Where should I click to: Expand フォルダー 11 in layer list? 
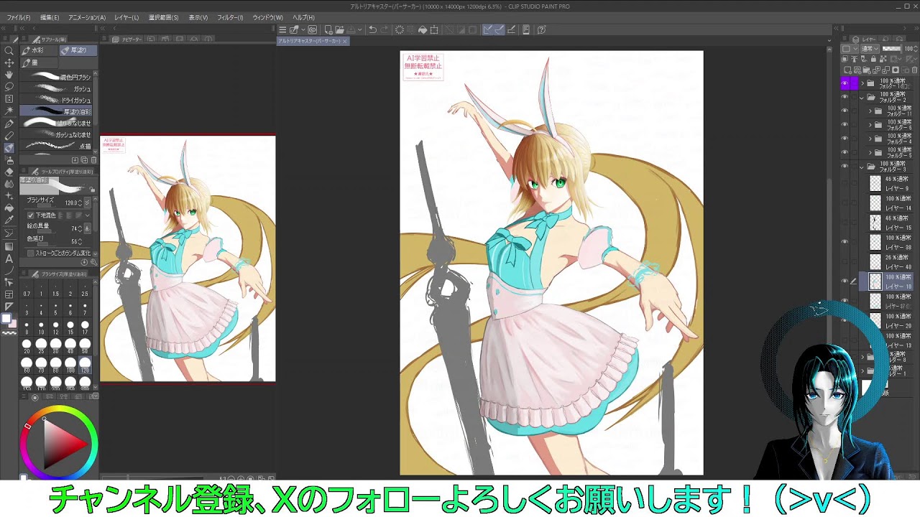tap(870, 111)
